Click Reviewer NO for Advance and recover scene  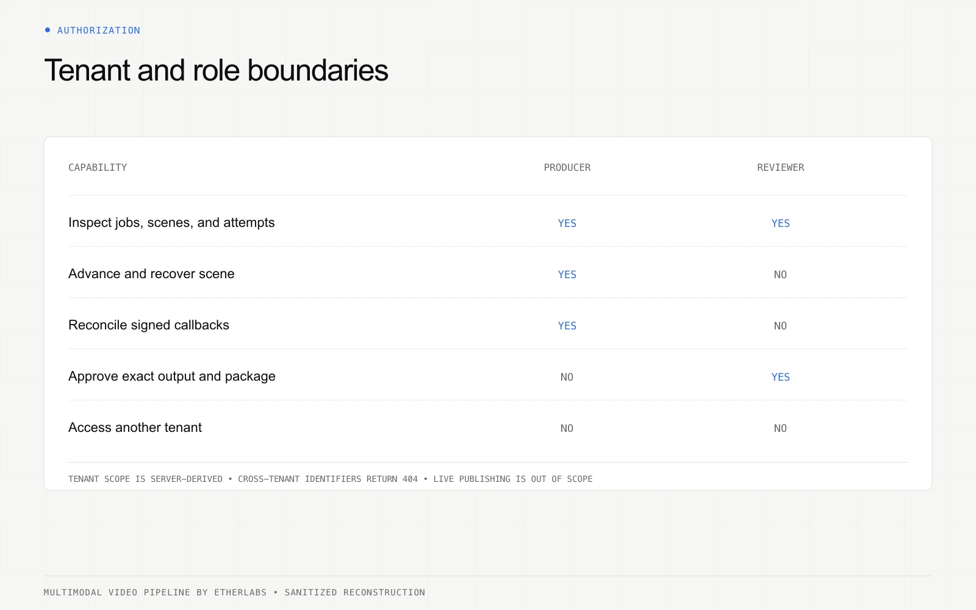[781, 274]
